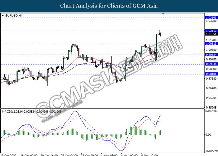Open the EURUSD,H4 symbol dropdown arrow
Screen dimensions: 218x156
click(x=2, y=16)
